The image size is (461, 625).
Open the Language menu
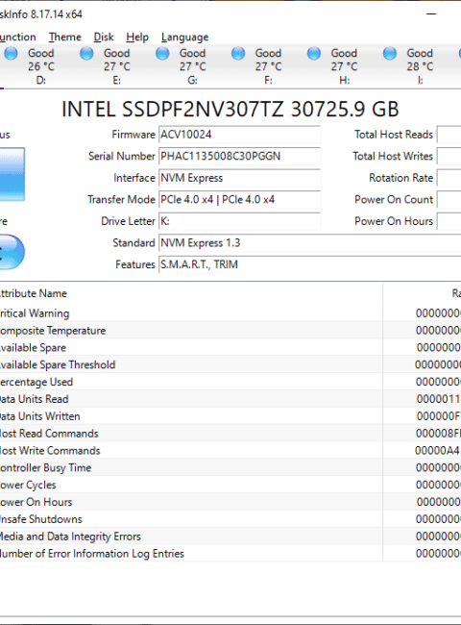point(184,37)
